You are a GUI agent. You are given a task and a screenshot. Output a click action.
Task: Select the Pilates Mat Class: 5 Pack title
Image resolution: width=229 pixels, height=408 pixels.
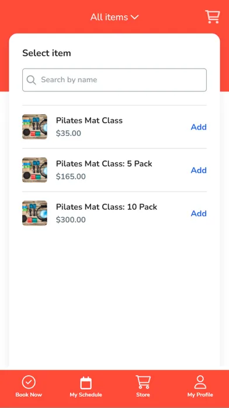click(104, 164)
